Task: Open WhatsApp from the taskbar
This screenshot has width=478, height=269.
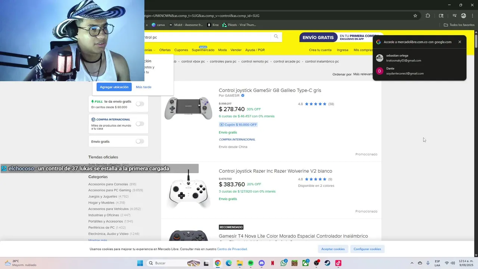Action: click(284, 263)
